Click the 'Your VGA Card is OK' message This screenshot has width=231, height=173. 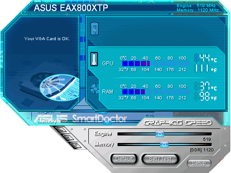pyautogui.click(x=47, y=39)
